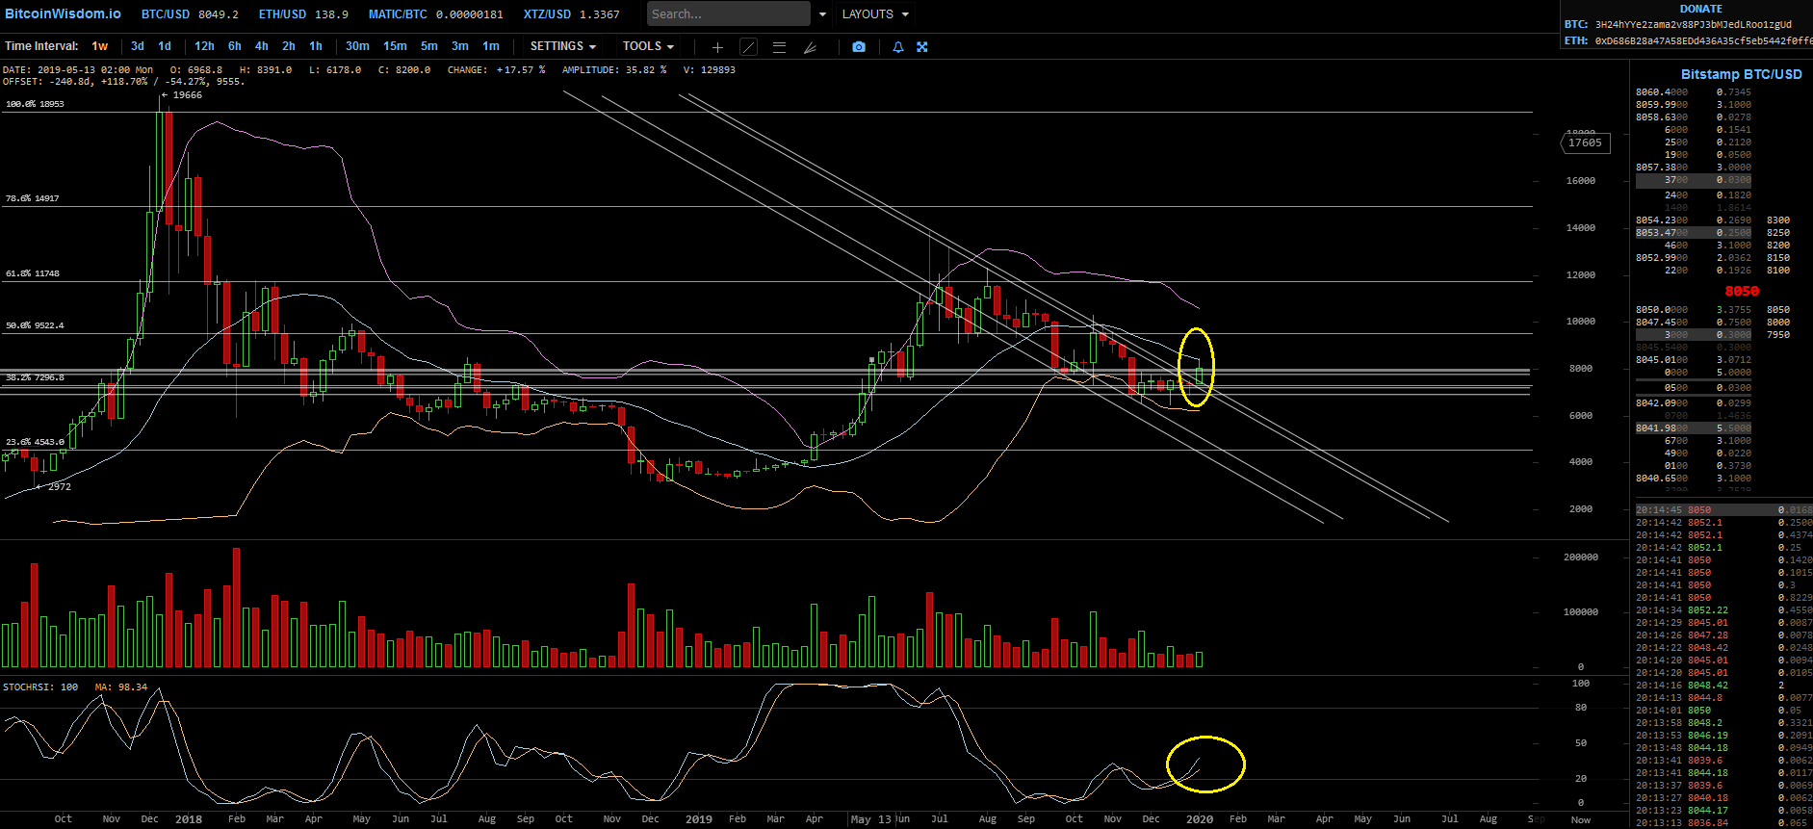Open the BTC/USD ticker link

pyautogui.click(x=190, y=14)
